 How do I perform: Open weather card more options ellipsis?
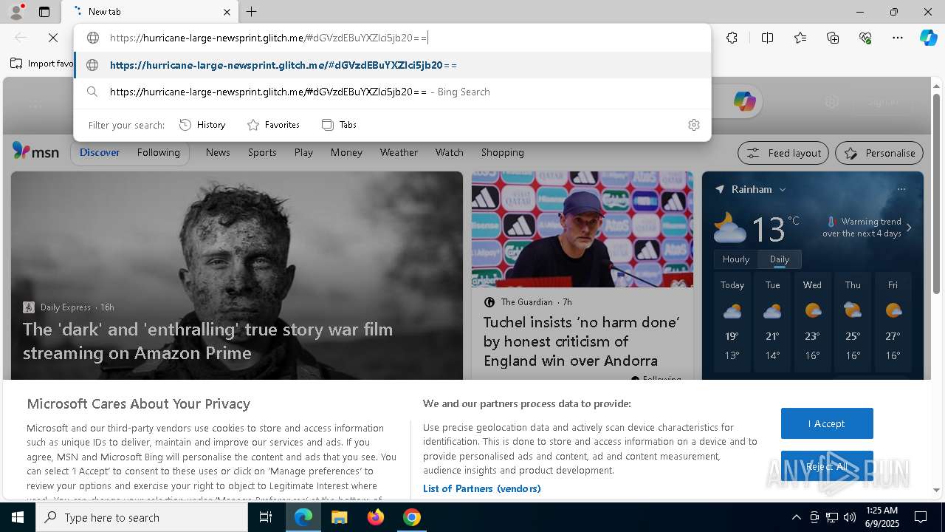(901, 189)
